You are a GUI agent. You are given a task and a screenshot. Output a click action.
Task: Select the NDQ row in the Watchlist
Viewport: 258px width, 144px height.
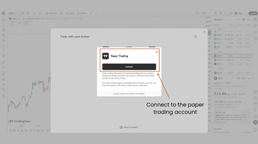point(232,35)
